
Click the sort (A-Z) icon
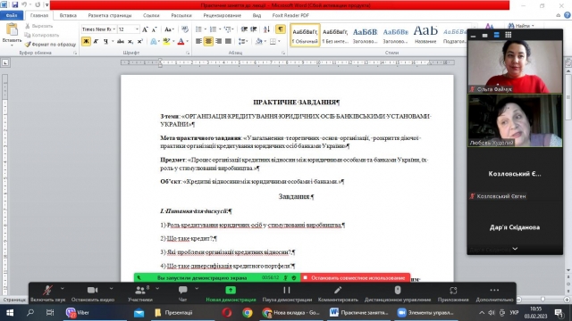pos(266,29)
